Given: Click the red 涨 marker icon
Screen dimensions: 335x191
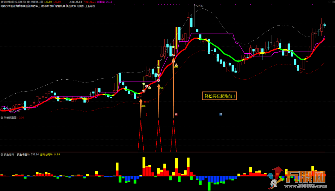Looking at the screenshot, I should point(176,114).
